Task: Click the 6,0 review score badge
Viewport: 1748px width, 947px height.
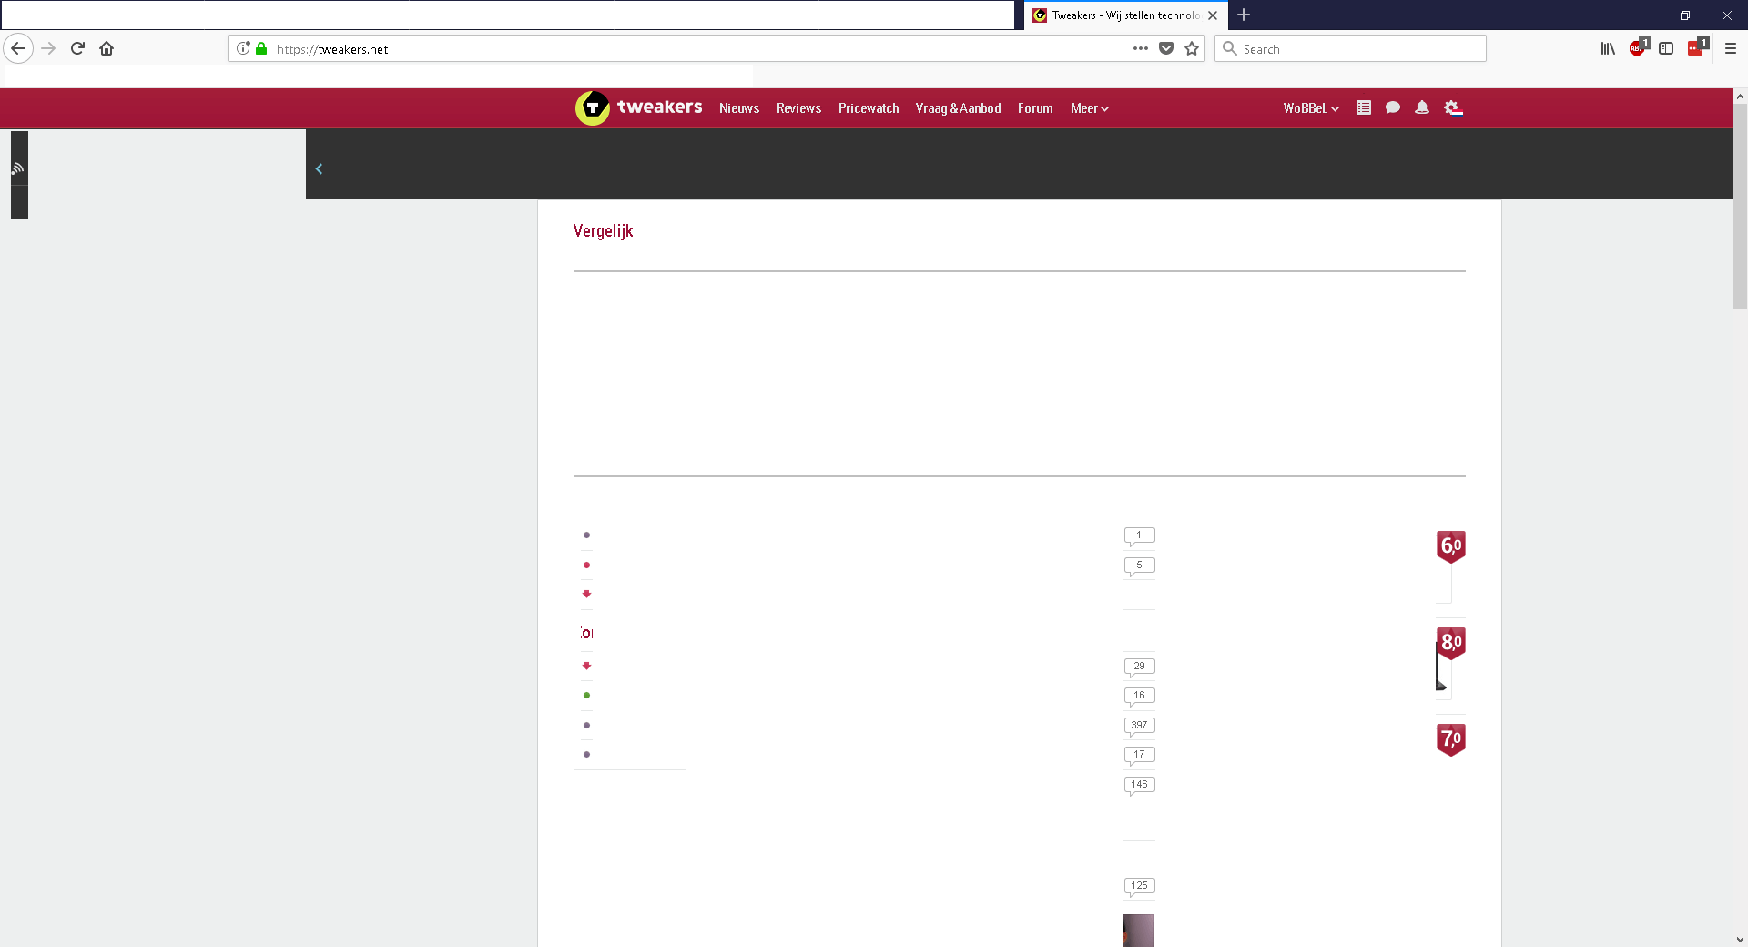Action: 1451,546
